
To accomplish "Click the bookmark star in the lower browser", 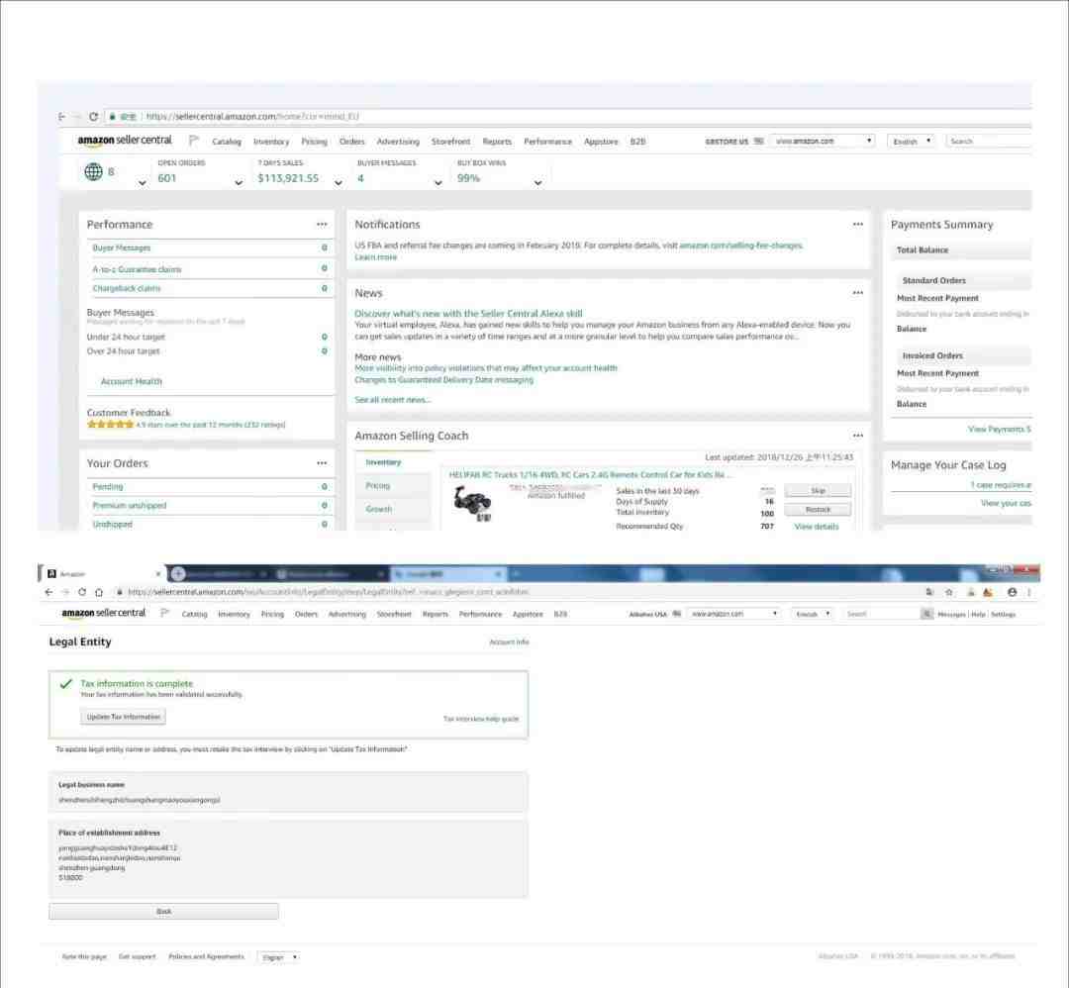I will coord(948,592).
